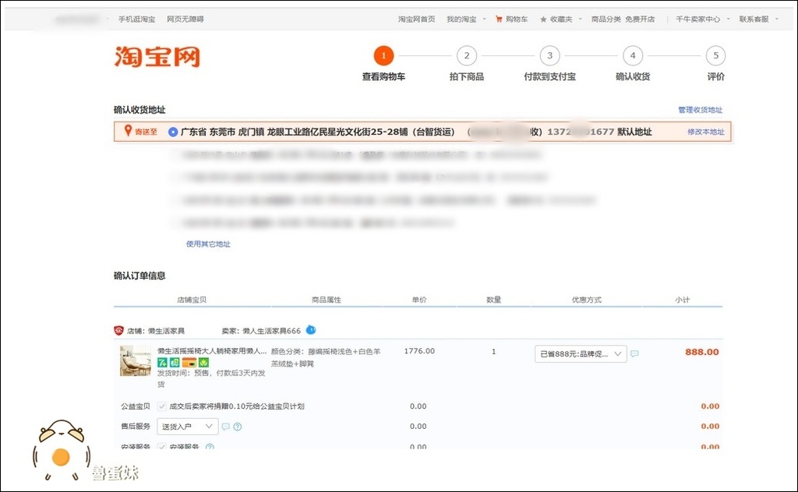Viewport: 798px width, 492px height.
Task: Click the 收藏夹 star icon
Action: (543, 19)
